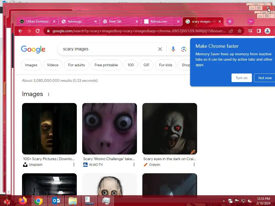Open more options next to Images heading
The height and width of the screenshot is (206, 275).
(49, 94)
